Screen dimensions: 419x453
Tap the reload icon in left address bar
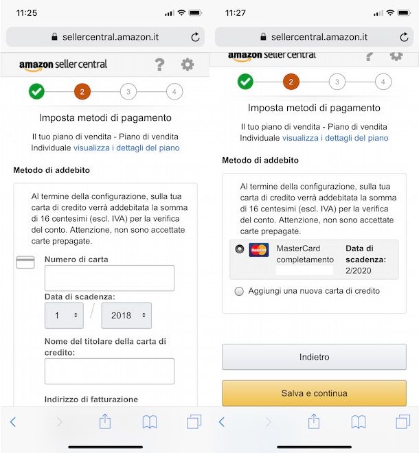pyautogui.click(x=195, y=37)
